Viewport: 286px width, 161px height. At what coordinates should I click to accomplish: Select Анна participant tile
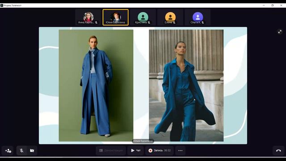88,17
